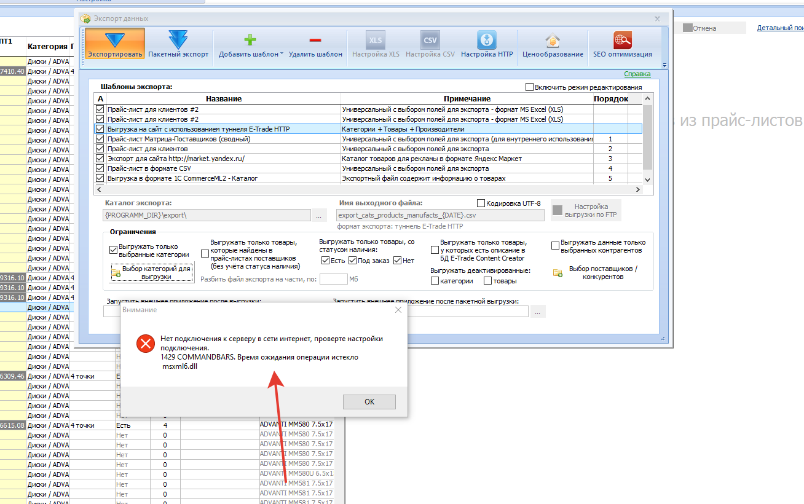Toggle the market.yandex.ru export template checkbox
This screenshot has width=804, height=504.
[x=100, y=159]
